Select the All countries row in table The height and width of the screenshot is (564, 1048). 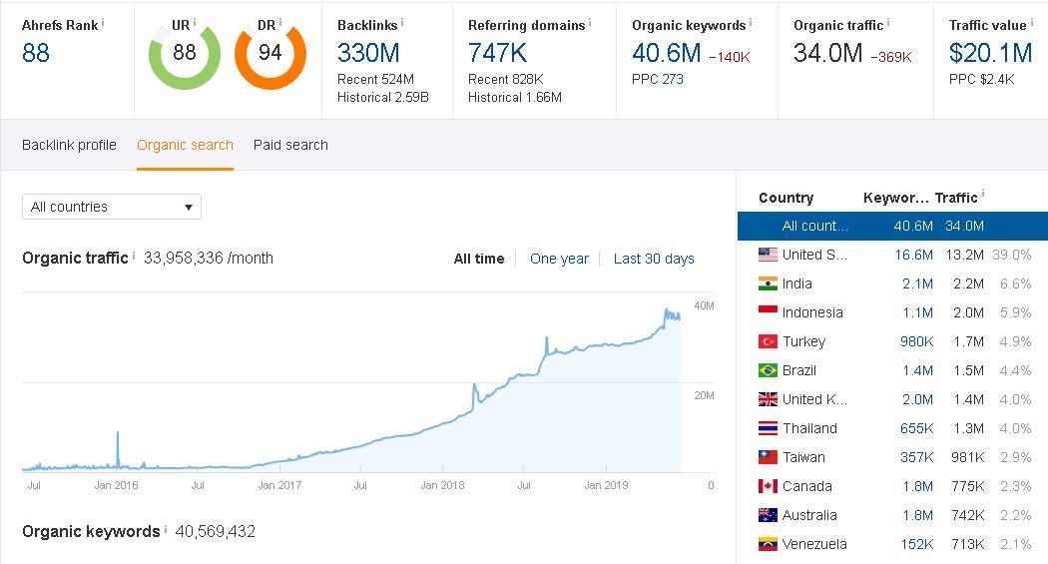(891, 226)
